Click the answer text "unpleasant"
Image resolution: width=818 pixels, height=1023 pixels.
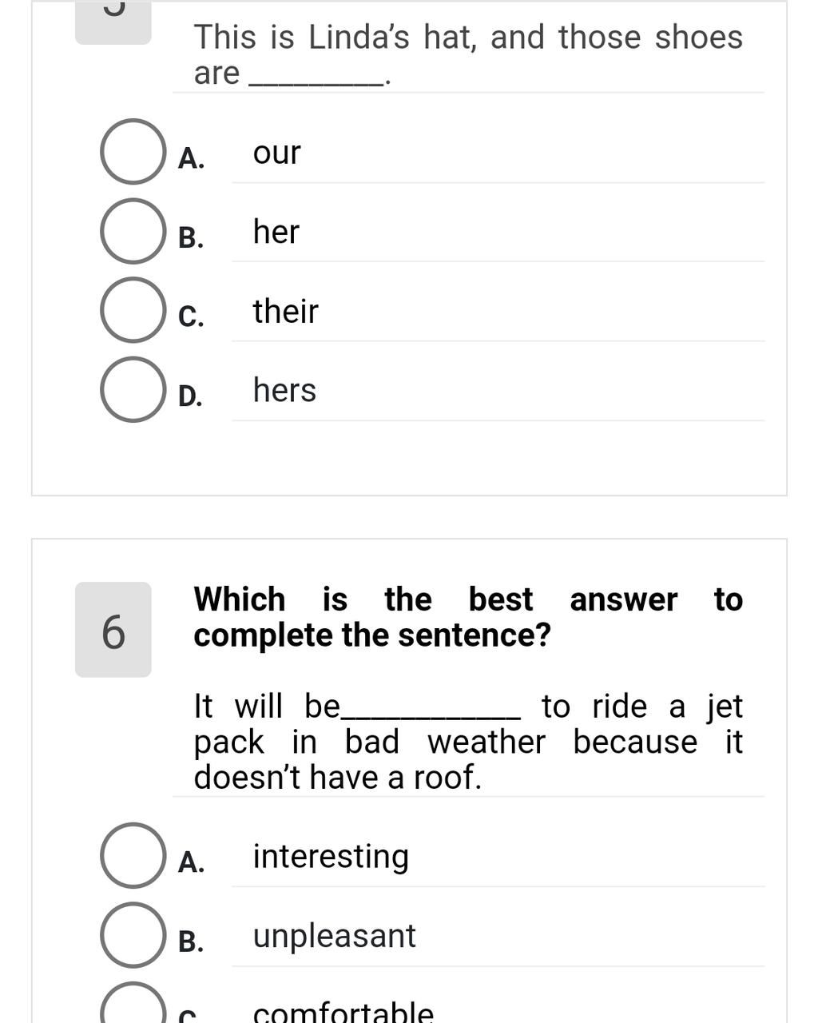click(x=334, y=936)
